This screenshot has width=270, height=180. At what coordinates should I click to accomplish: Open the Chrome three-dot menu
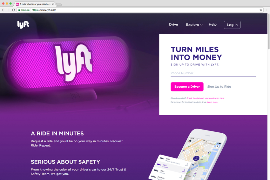267,10
